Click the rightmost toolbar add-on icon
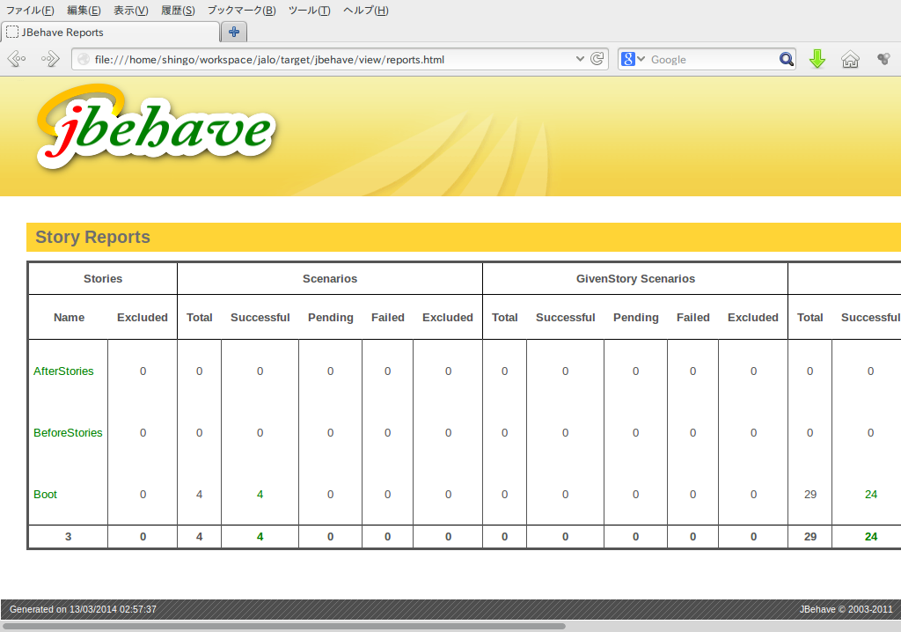This screenshot has height=632, width=901. point(883,60)
